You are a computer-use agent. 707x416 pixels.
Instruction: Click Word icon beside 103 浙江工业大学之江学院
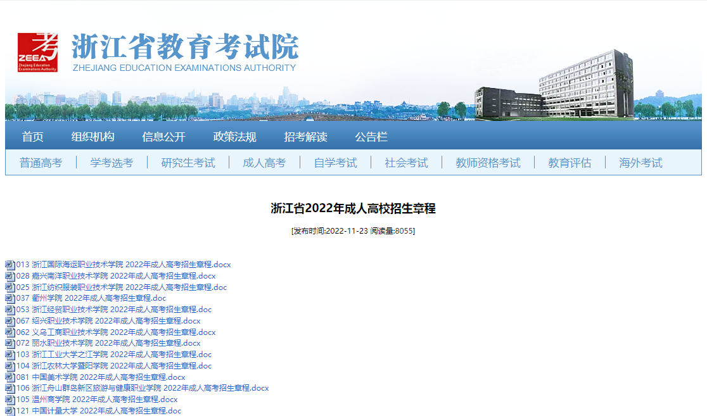pyautogui.click(x=10, y=354)
